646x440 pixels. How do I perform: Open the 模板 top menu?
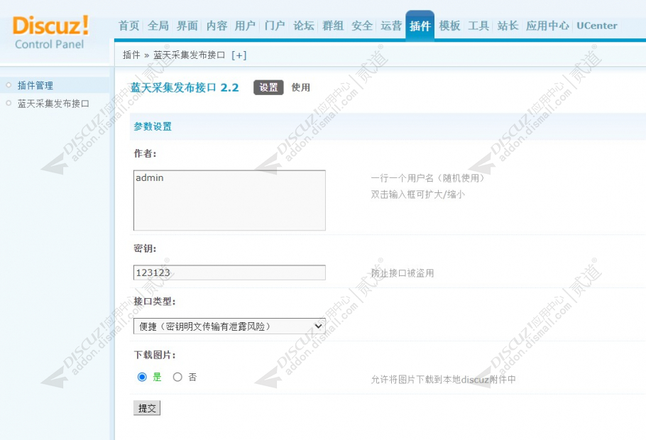point(449,26)
